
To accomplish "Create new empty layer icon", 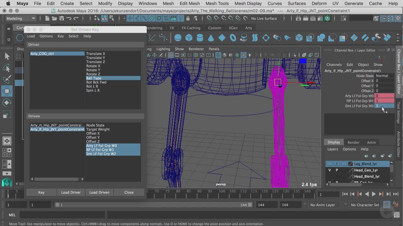I will pyautogui.click(x=382, y=156).
